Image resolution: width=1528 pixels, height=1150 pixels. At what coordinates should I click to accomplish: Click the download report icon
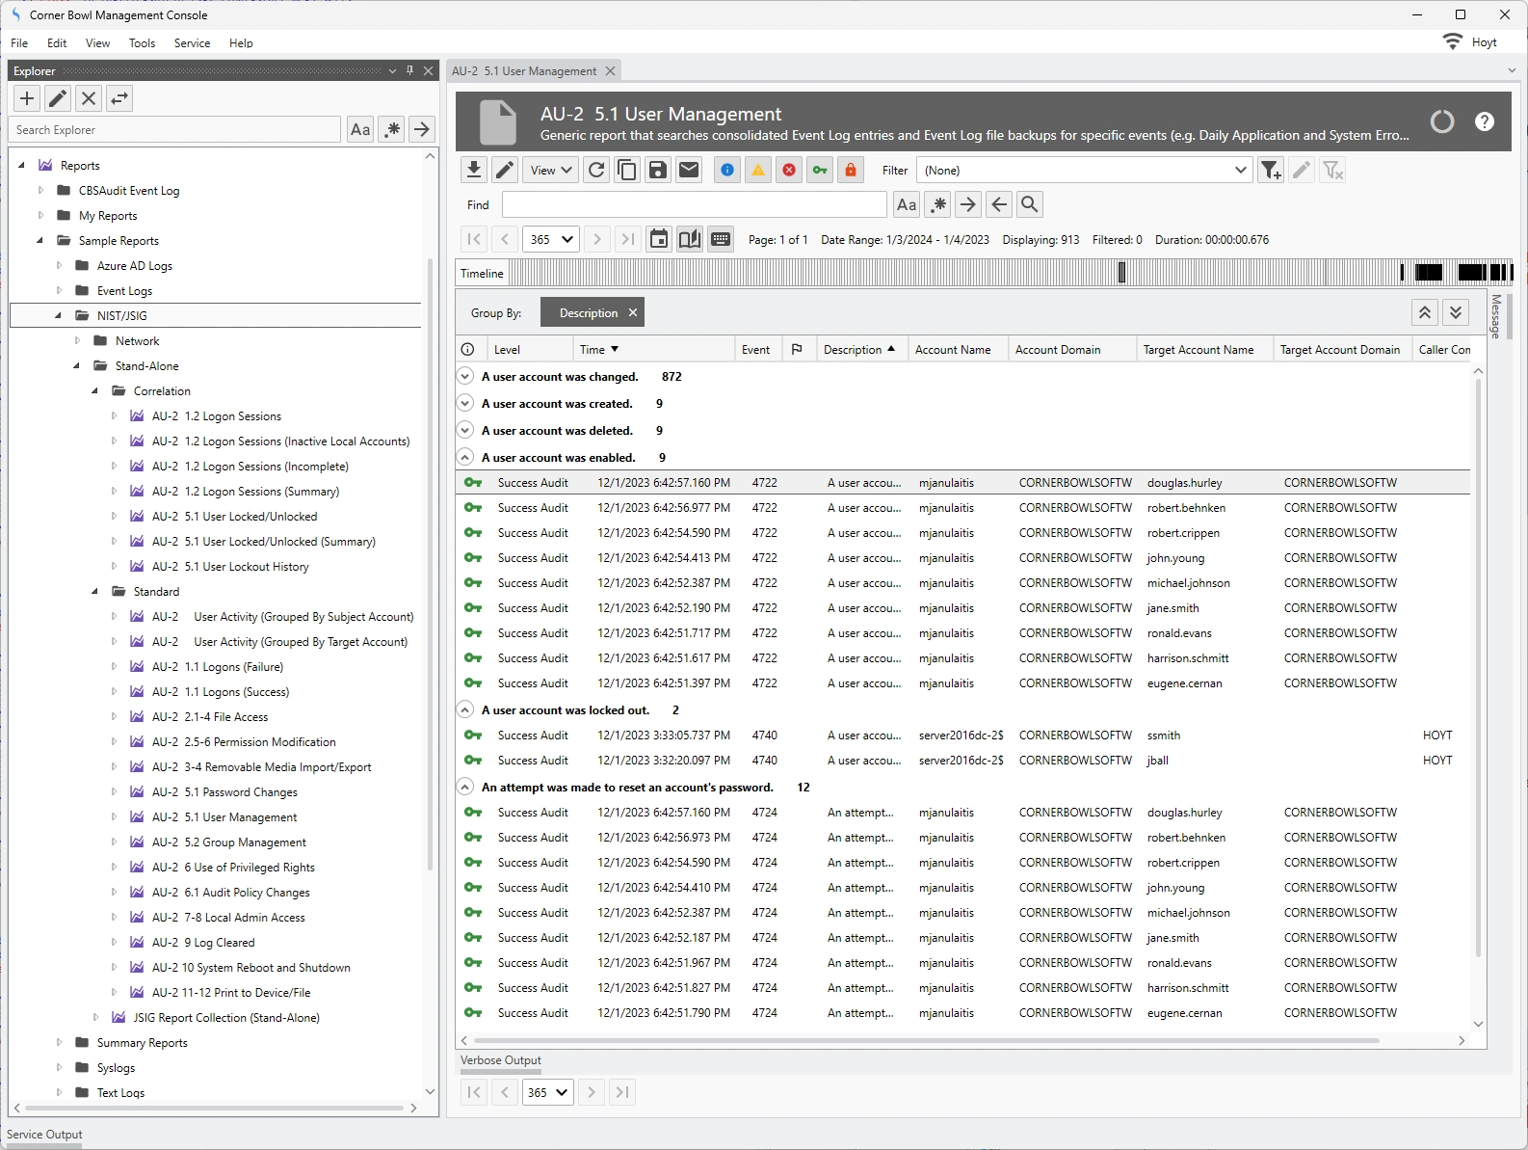(473, 171)
